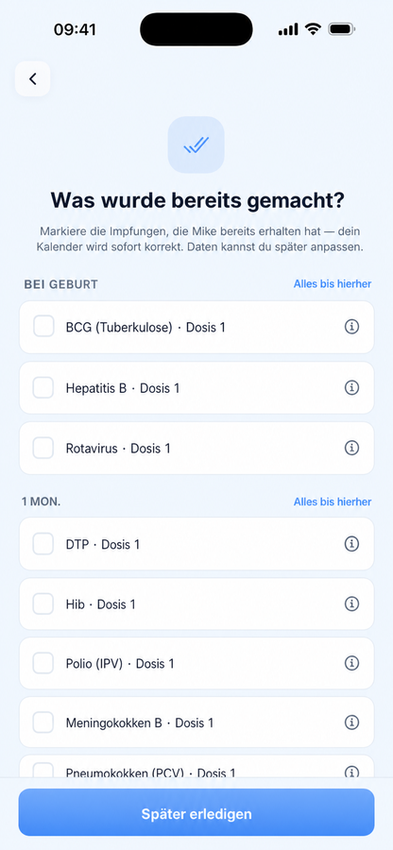Go back using the chevron arrow button
Screen dimensions: 393x850
point(32,79)
